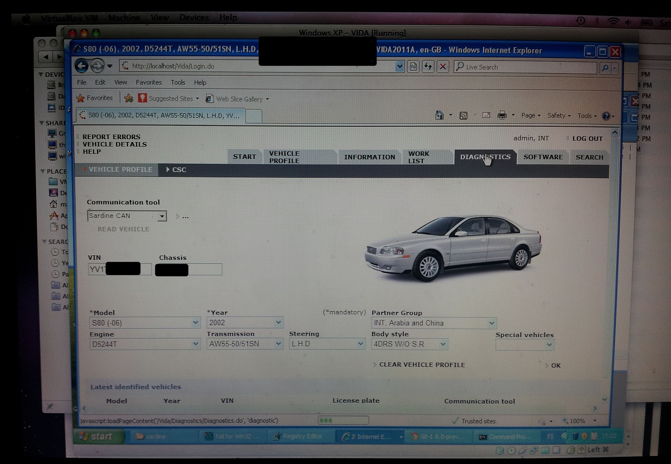Open the Suggested Sites link

169,99
